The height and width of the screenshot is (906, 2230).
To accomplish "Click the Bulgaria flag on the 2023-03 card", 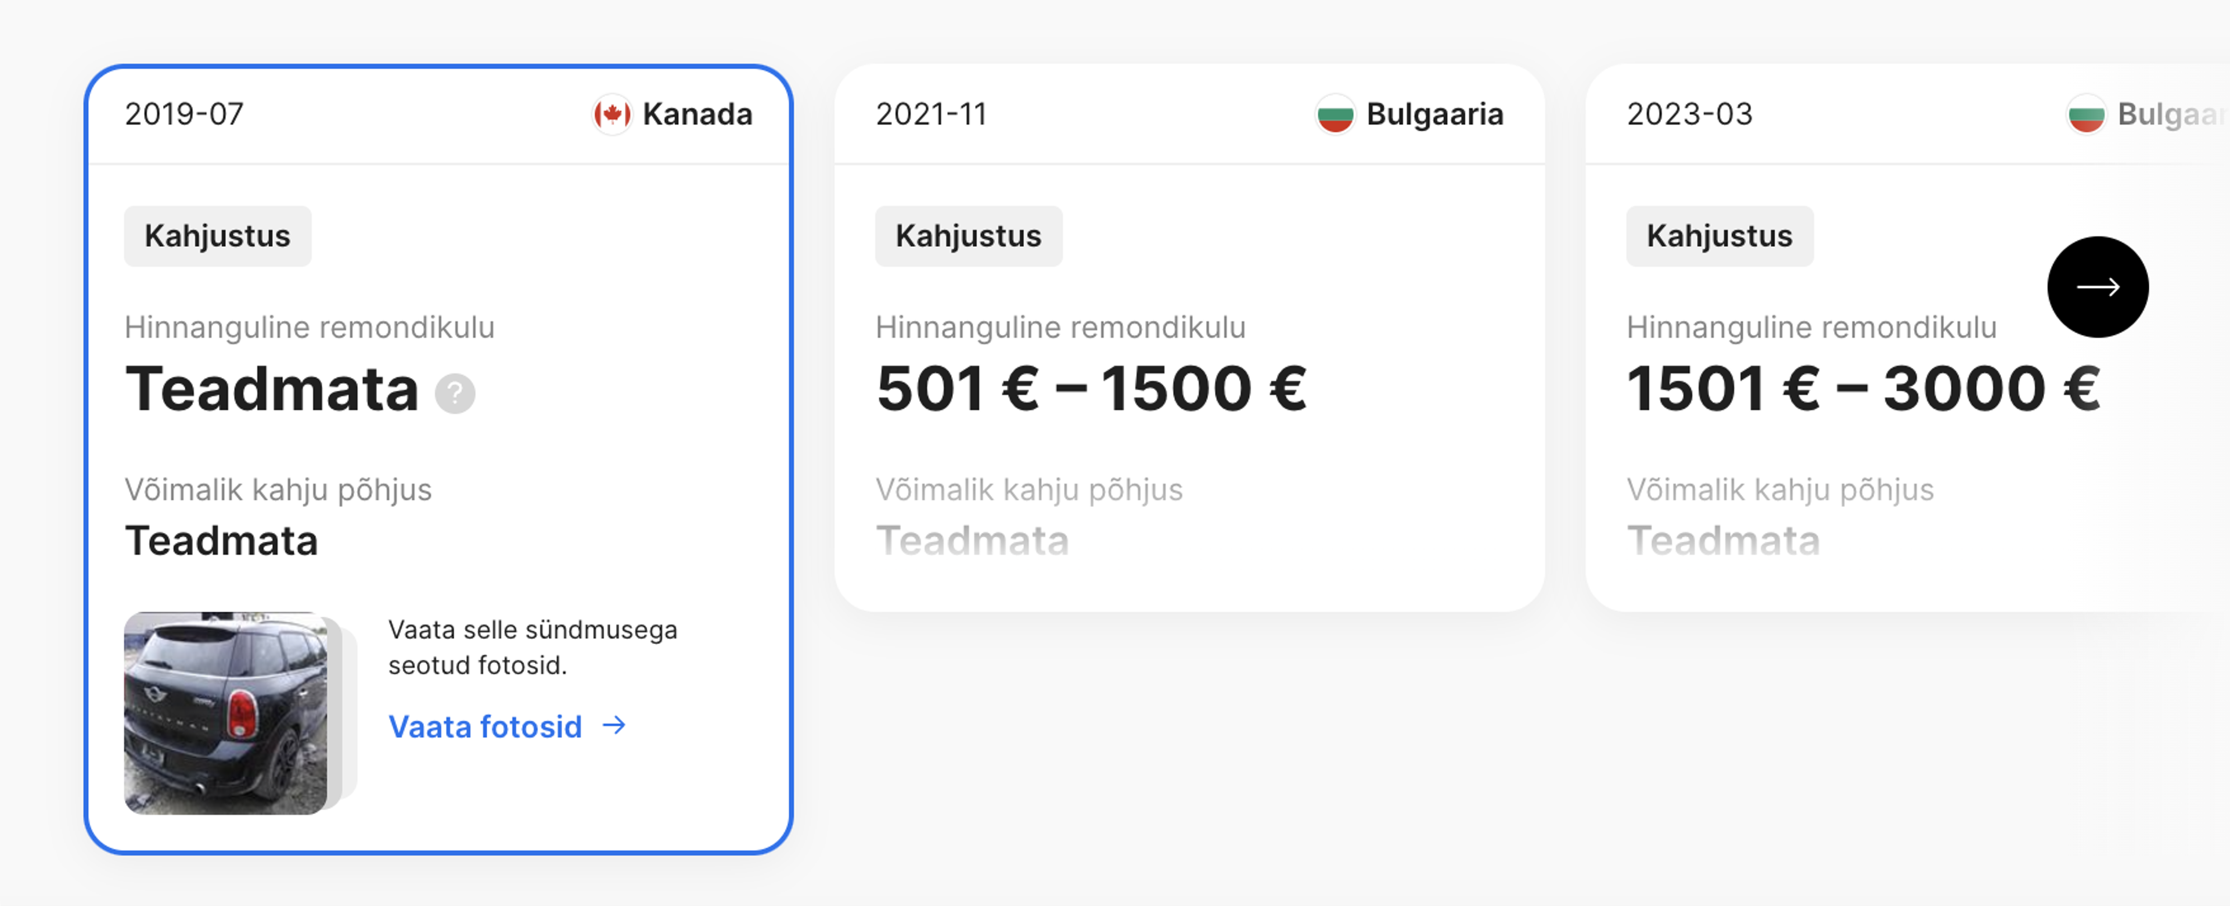I will click(x=2087, y=113).
